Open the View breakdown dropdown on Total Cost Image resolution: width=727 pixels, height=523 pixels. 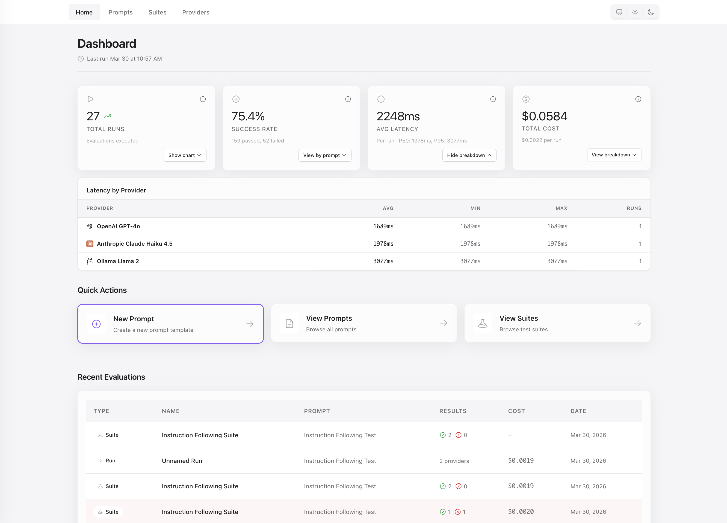click(x=614, y=155)
